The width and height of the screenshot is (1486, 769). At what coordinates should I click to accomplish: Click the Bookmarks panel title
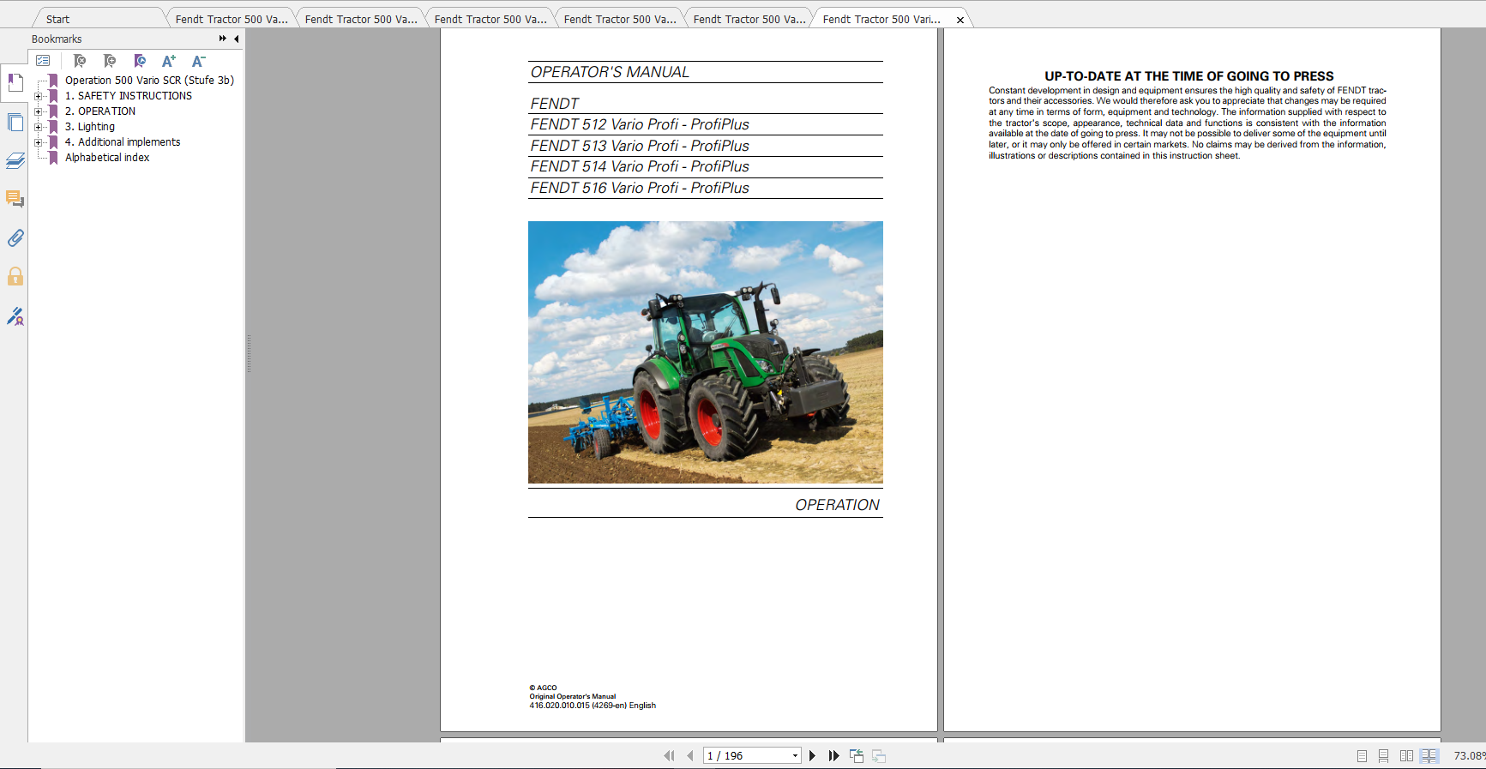(x=57, y=39)
